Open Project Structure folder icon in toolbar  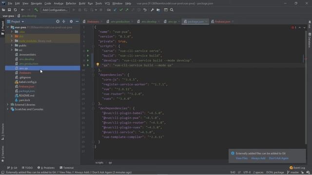click(x=158, y=10)
